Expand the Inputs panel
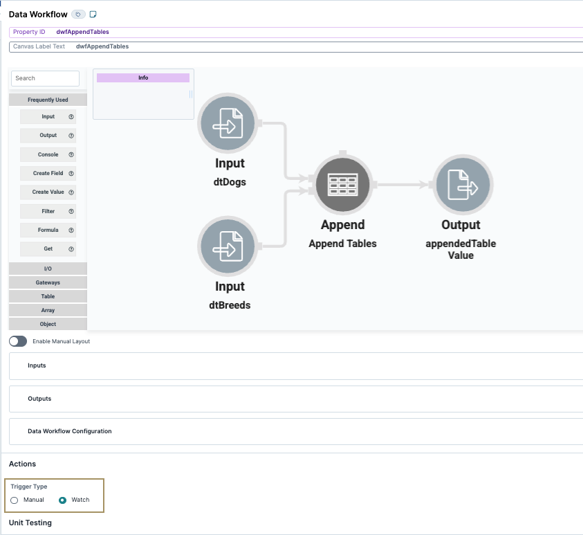 [x=37, y=365]
